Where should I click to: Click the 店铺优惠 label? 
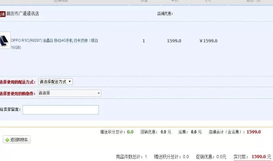pyautogui.click(x=165, y=14)
